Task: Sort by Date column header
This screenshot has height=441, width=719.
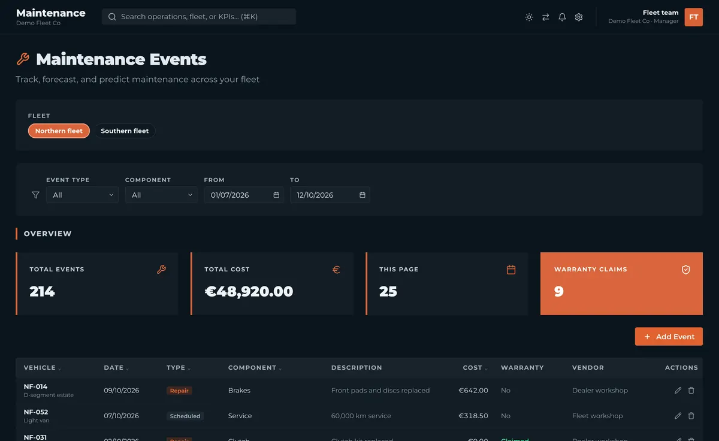Action: (116, 368)
